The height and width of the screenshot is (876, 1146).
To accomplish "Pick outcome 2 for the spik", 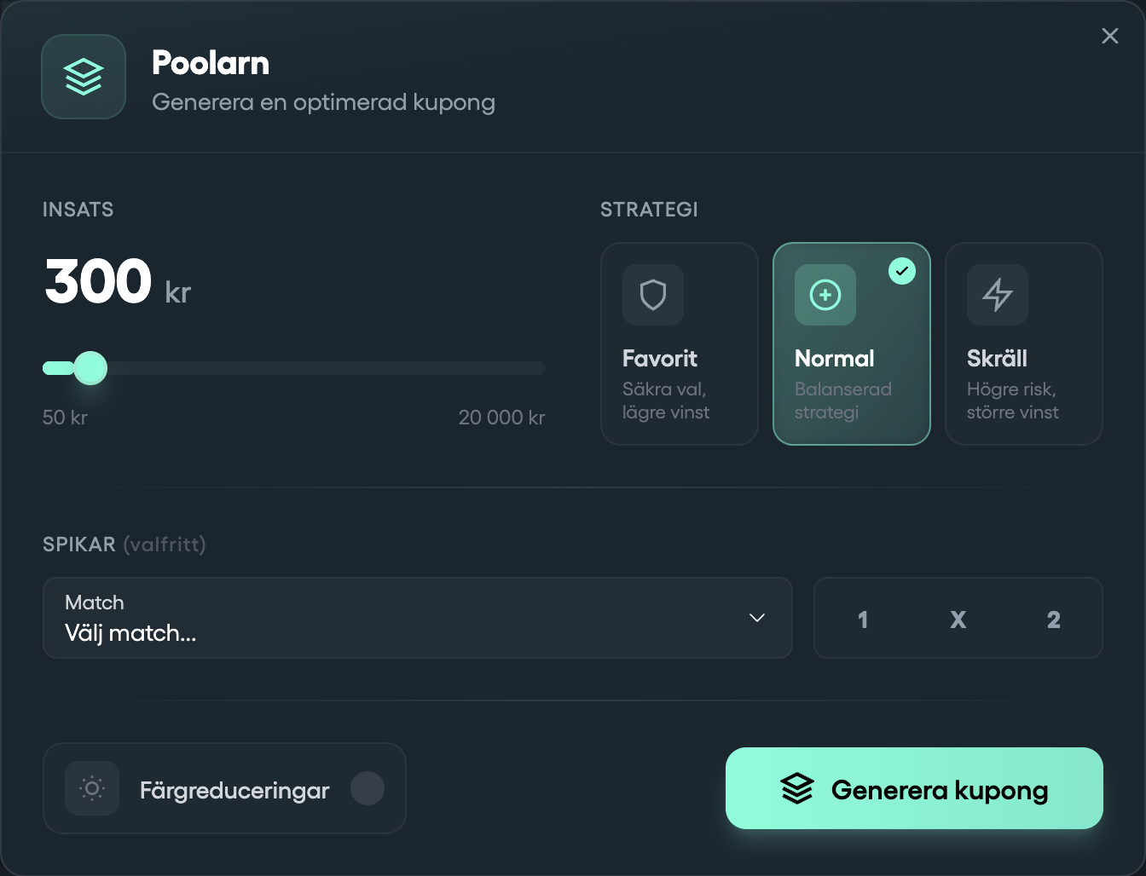I will pyautogui.click(x=1054, y=620).
